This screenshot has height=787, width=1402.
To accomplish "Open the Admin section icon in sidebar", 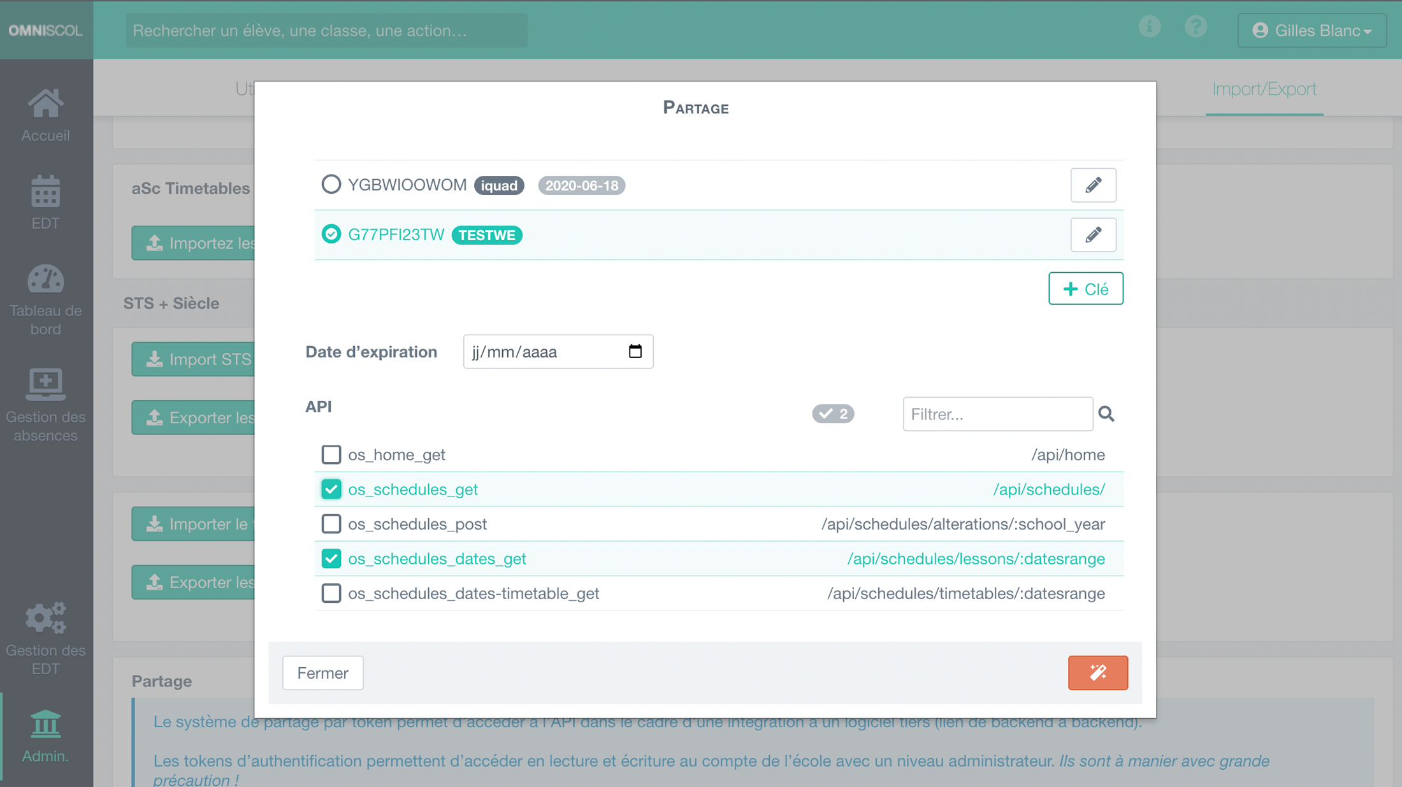I will [x=46, y=725].
